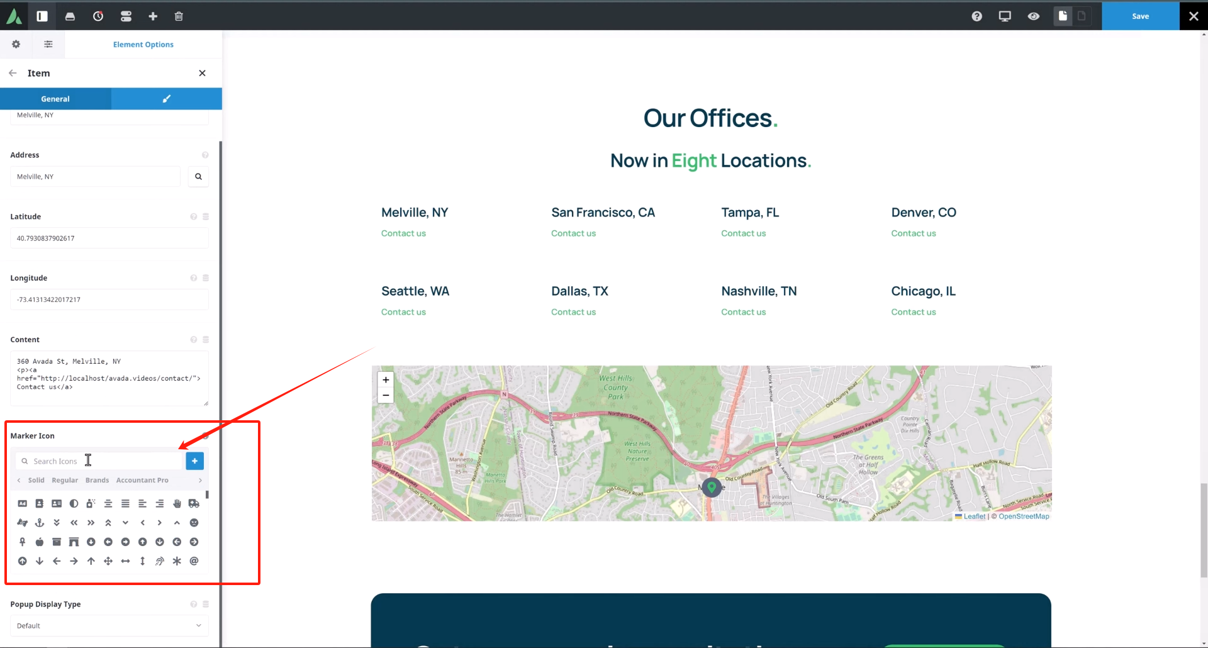Image resolution: width=1208 pixels, height=648 pixels.
Task: Click Contact us under Denver, CO
Action: click(x=913, y=233)
